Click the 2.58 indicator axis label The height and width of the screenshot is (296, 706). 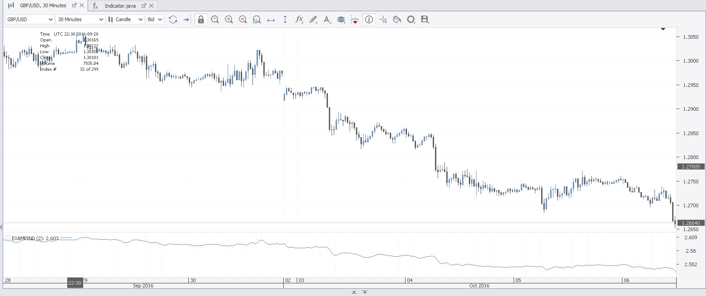point(691,251)
